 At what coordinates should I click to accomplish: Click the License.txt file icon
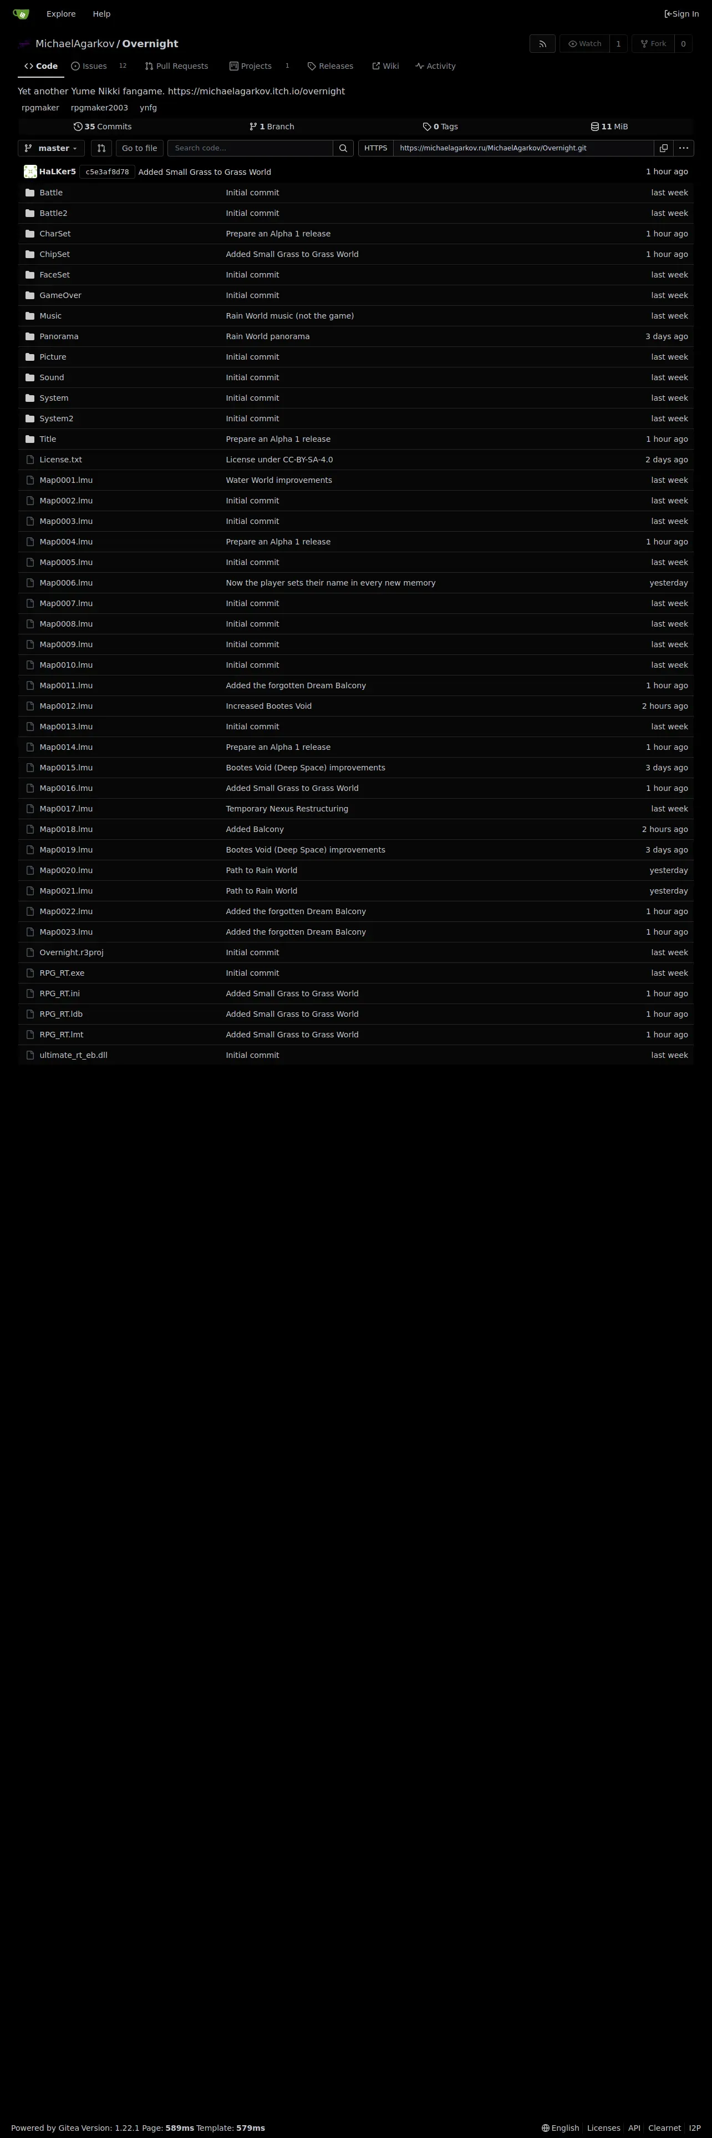[x=30, y=460]
